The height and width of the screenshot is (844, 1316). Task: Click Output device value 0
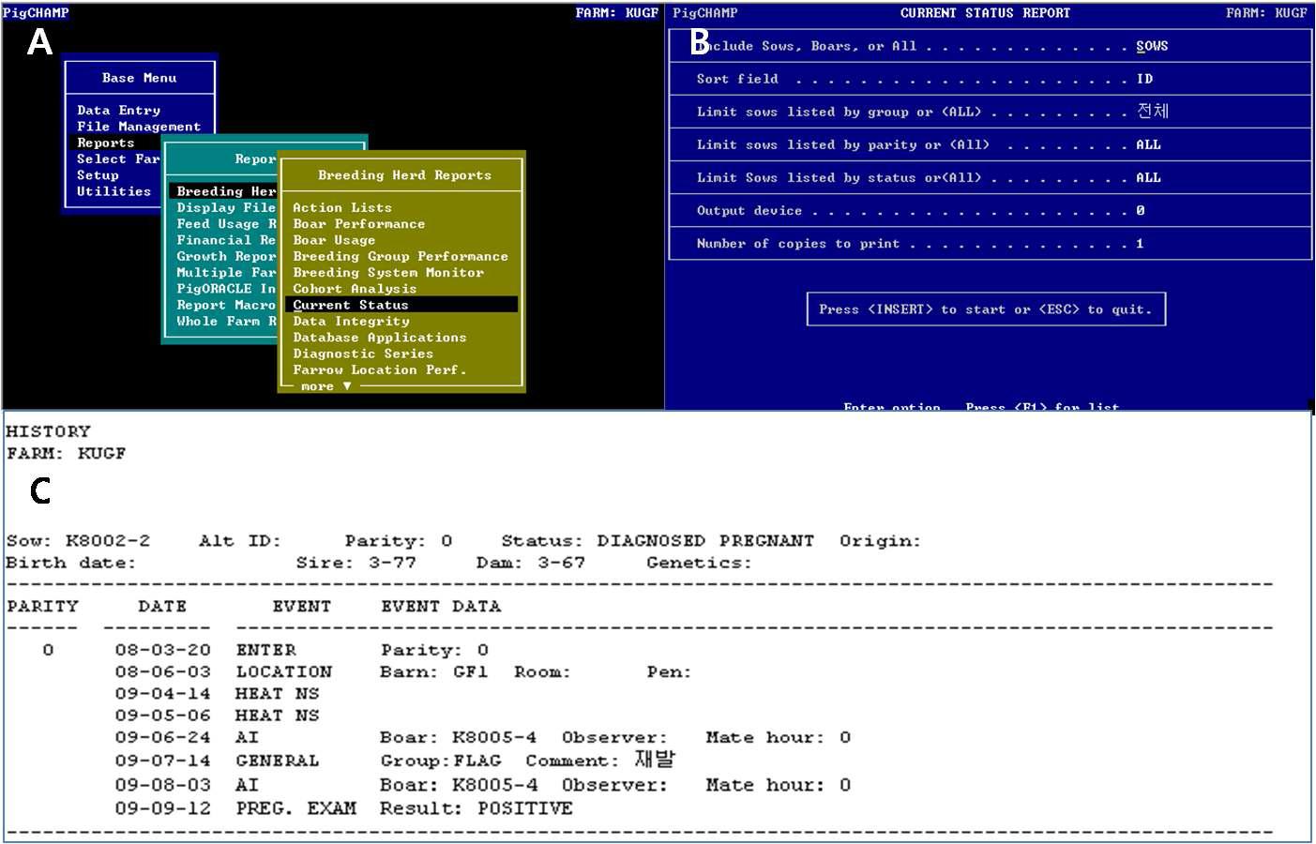(1140, 210)
